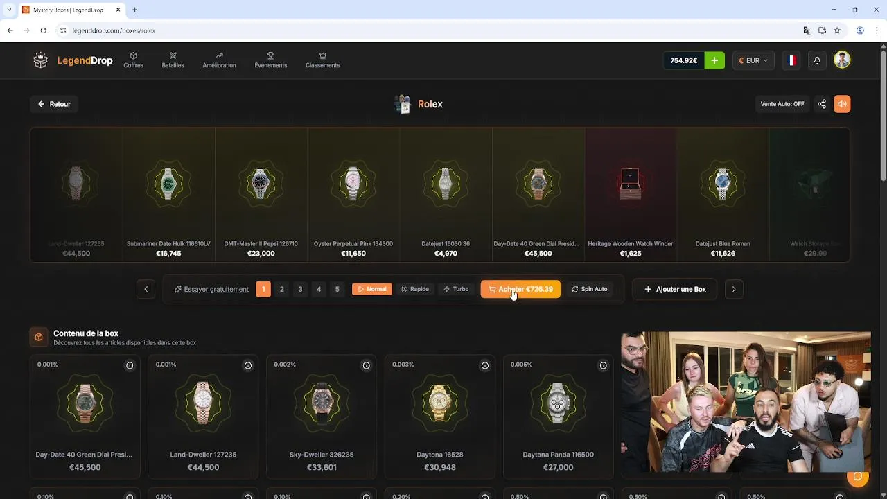Select box quantity 5
The image size is (887, 499).
point(337,289)
